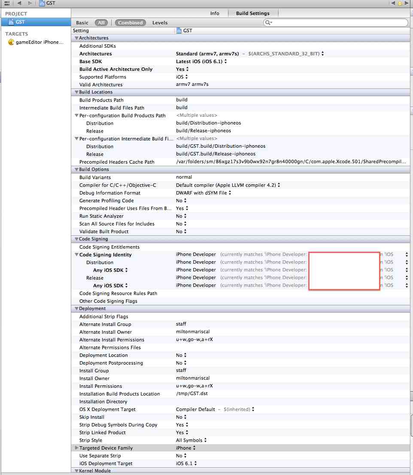The height and width of the screenshot is (475, 413).
Task: Expand Targeted Device Family row
Action: (76, 448)
